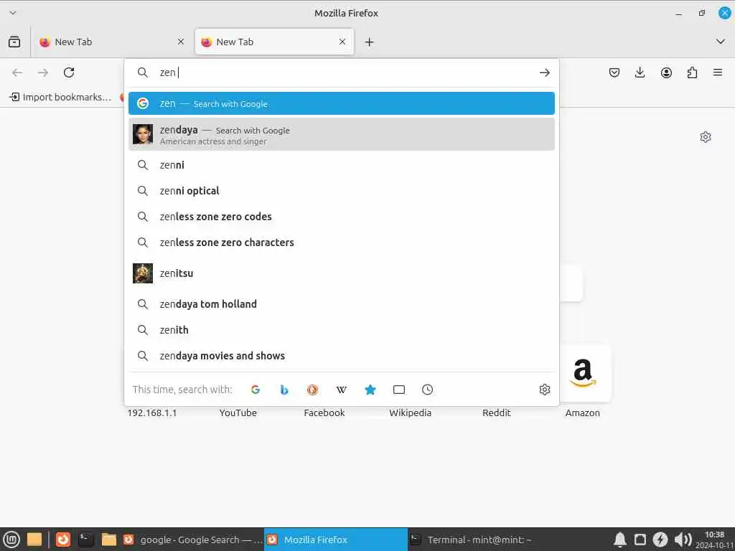Image resolution: width=735 pixels, height=551 pixels.
Task: Open the Wikipedia shortcut
Action: pyautogui.click(x=410, y=413)
